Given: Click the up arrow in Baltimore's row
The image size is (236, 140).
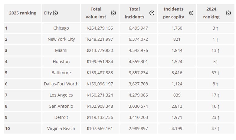Looking at the screenshot, I should click(218, 73).
